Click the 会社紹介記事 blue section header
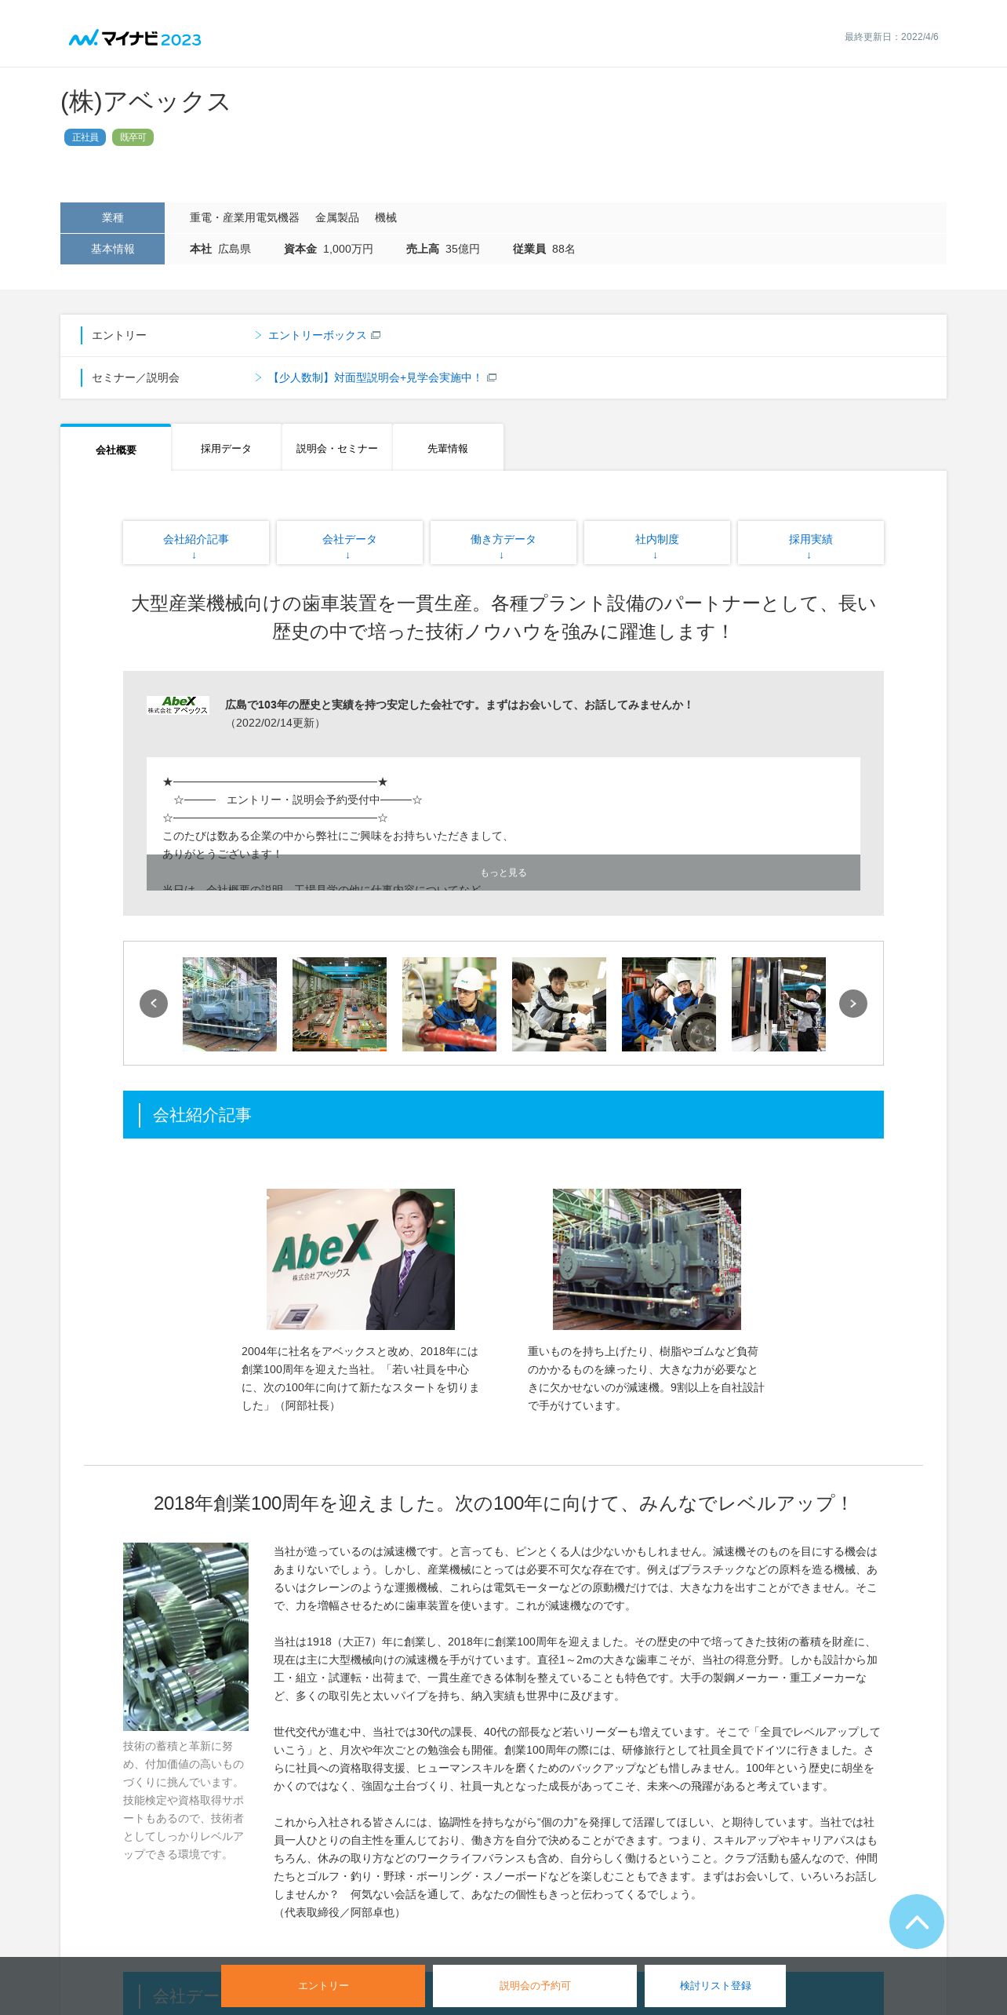 503,1114
